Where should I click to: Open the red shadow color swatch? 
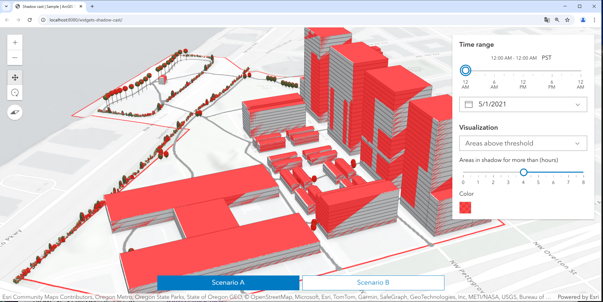point(465,208)
